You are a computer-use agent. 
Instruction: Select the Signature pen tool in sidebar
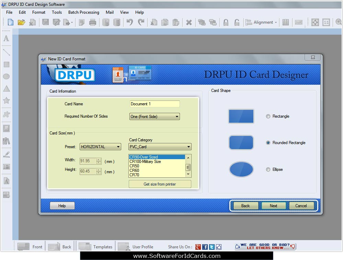tap(6, 154)
